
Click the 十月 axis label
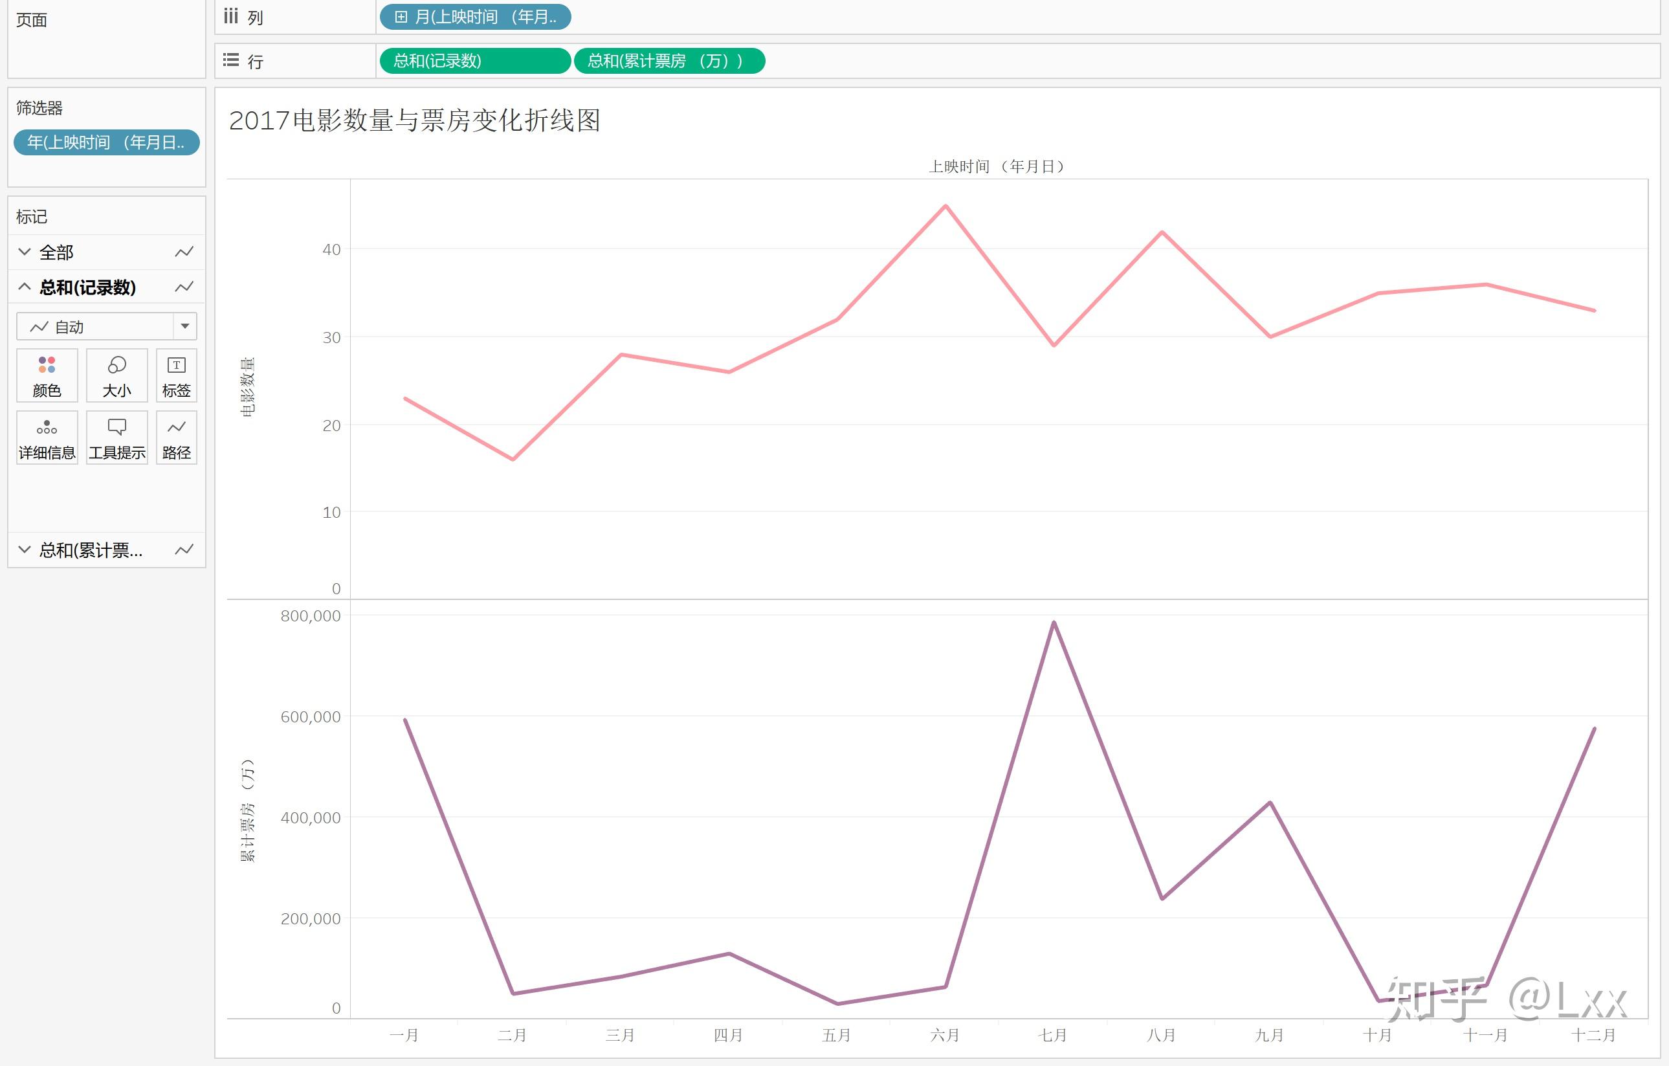click(x=1378, y=1036)
